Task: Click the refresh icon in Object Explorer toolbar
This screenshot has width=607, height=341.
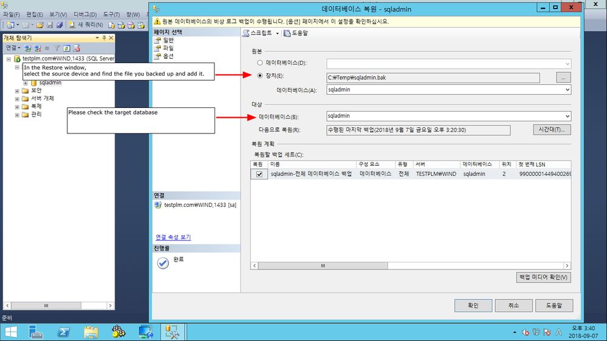Action: pos(67,49)
